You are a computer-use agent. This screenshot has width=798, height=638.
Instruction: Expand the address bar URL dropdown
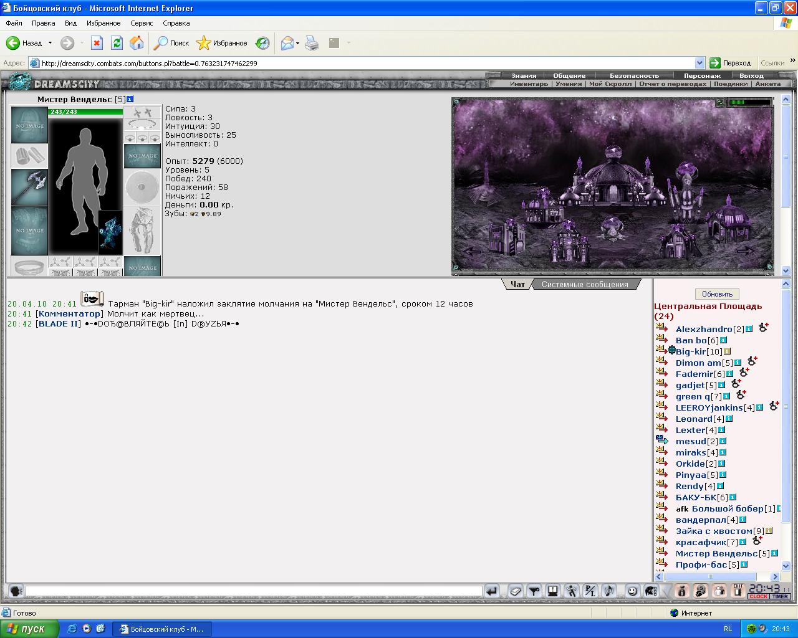click(x=699, y=63)
